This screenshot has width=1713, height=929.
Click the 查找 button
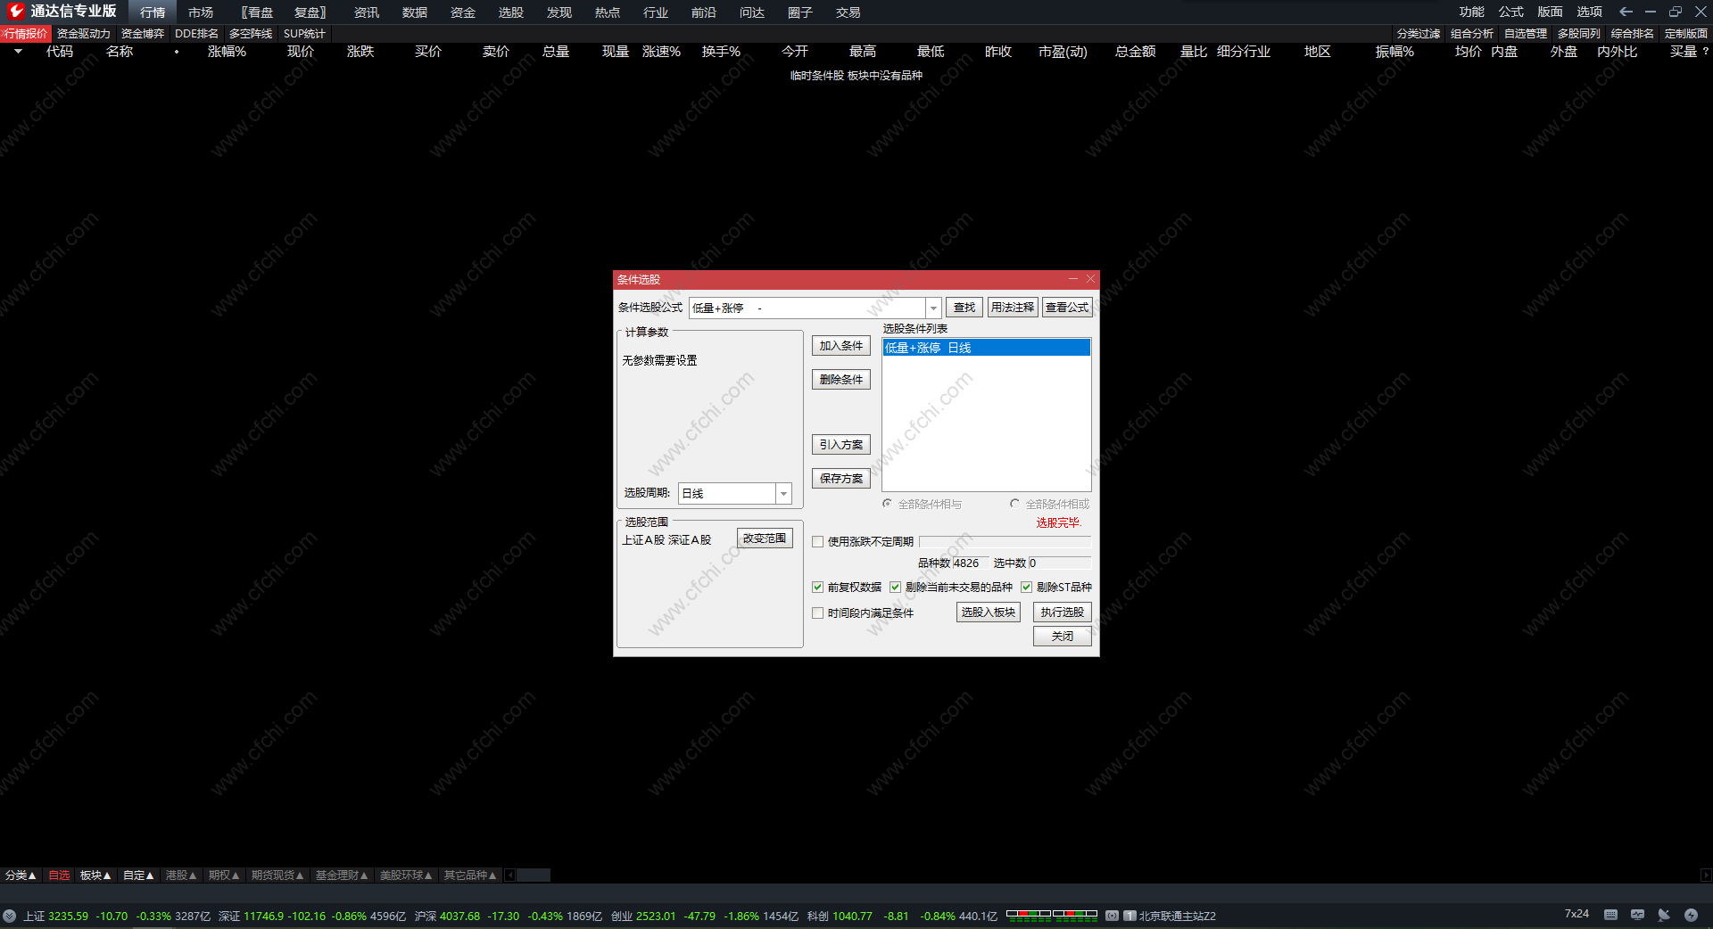pyautogui.click(x=964, y=308)
